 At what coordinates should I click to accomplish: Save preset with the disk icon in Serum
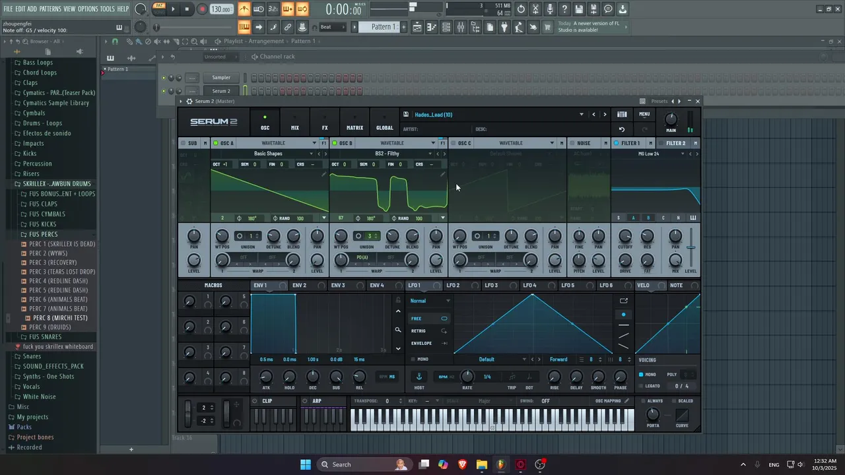(x=406, y=114)
